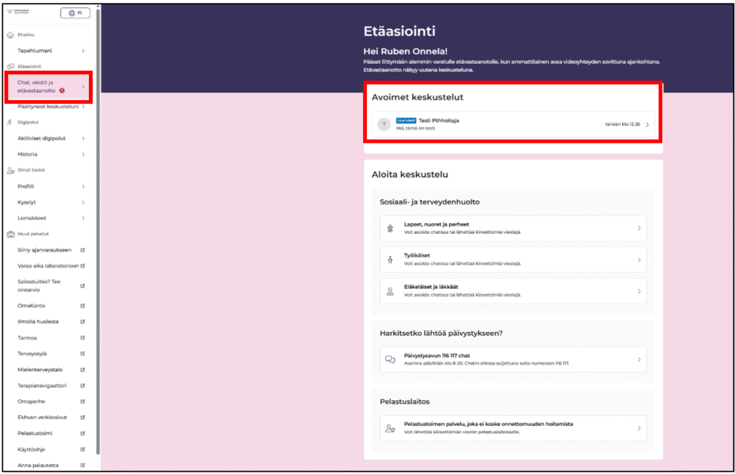735x474 pixels.
Task: Click Anna palautetta feedback link
Action: [x=38, y=465]
